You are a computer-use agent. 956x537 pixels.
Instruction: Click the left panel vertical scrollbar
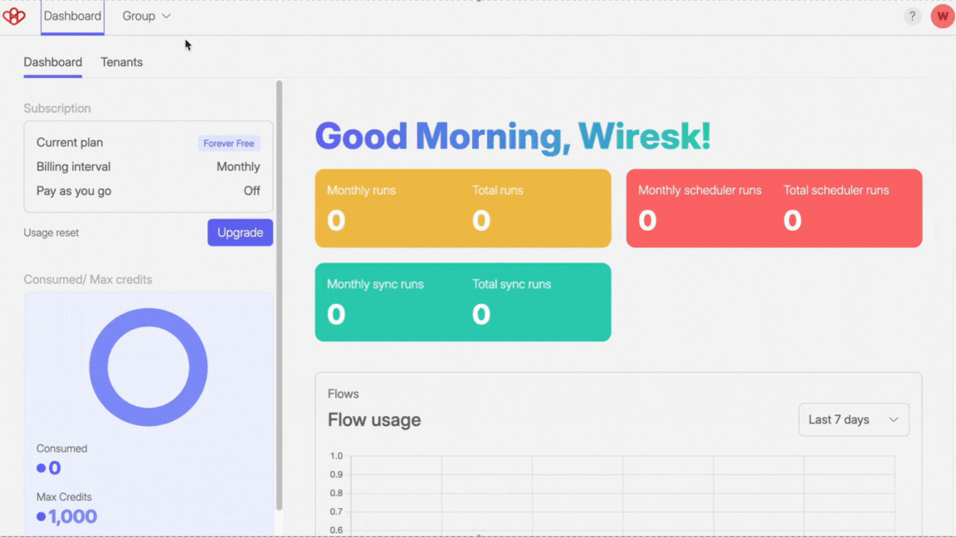coord(279,295)
